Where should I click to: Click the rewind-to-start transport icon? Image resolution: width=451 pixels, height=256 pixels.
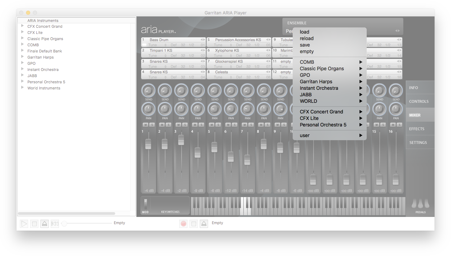[x=55, y=224]
